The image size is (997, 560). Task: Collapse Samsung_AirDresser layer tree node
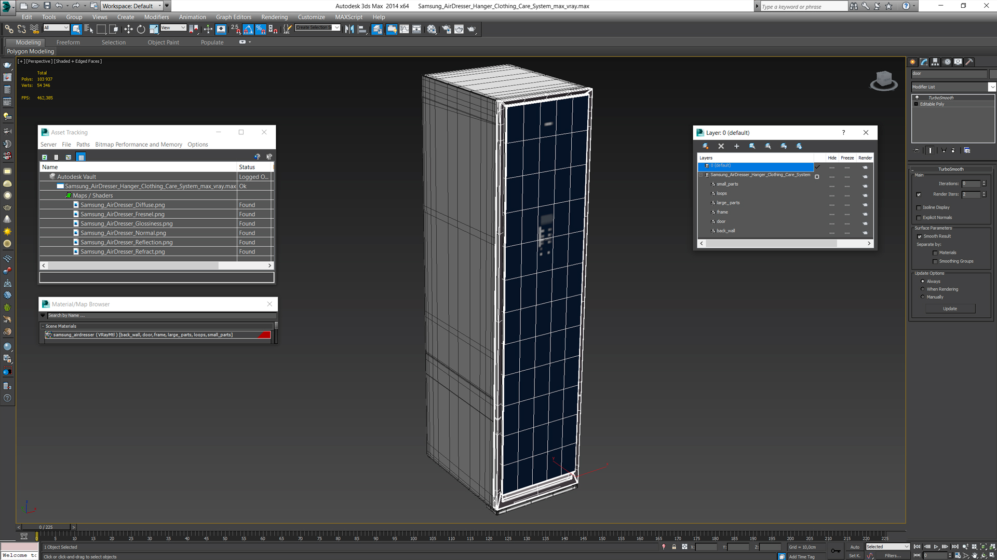[701, 175]
